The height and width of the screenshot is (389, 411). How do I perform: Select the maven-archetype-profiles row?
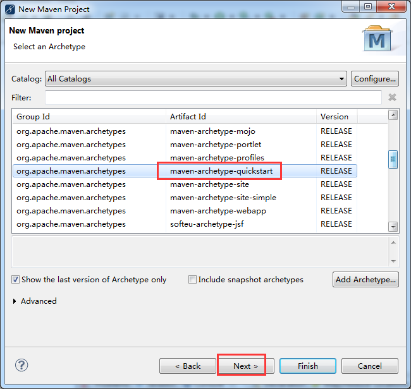point(185,158)
